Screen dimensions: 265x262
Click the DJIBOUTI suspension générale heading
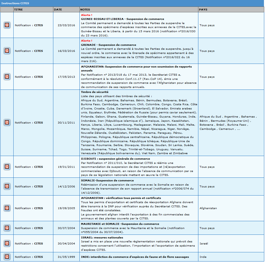click(x=116, y=159)
